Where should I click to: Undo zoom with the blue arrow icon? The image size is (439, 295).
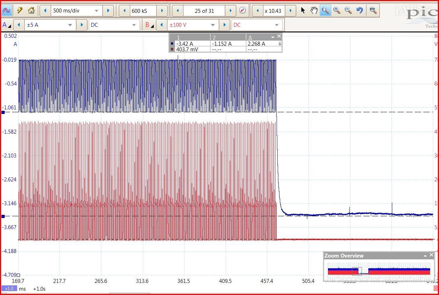click(x=359, y=11)
